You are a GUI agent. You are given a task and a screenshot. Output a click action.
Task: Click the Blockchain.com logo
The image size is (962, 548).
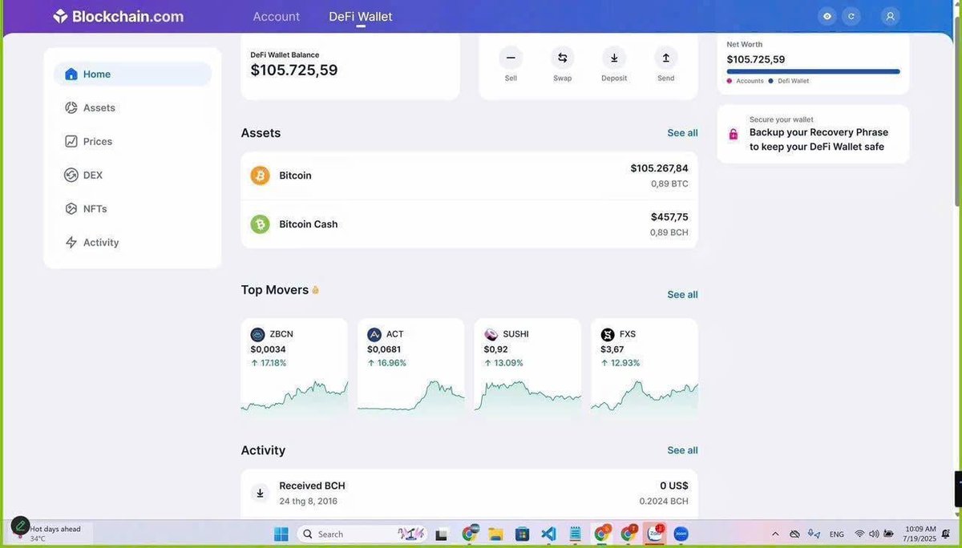pyautogui.click(x=118, y=16)
